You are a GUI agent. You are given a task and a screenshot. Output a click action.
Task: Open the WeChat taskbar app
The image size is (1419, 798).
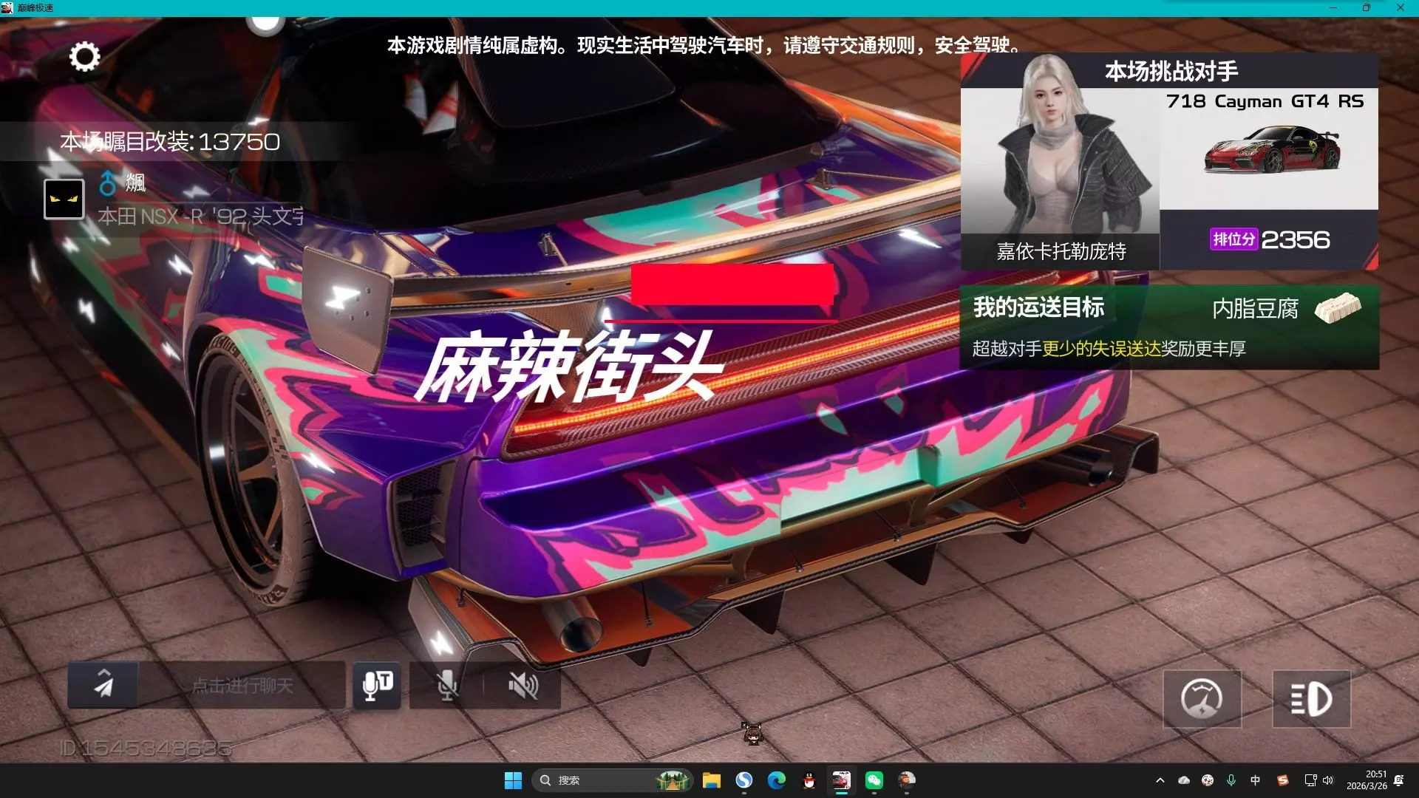coord(874,780)
